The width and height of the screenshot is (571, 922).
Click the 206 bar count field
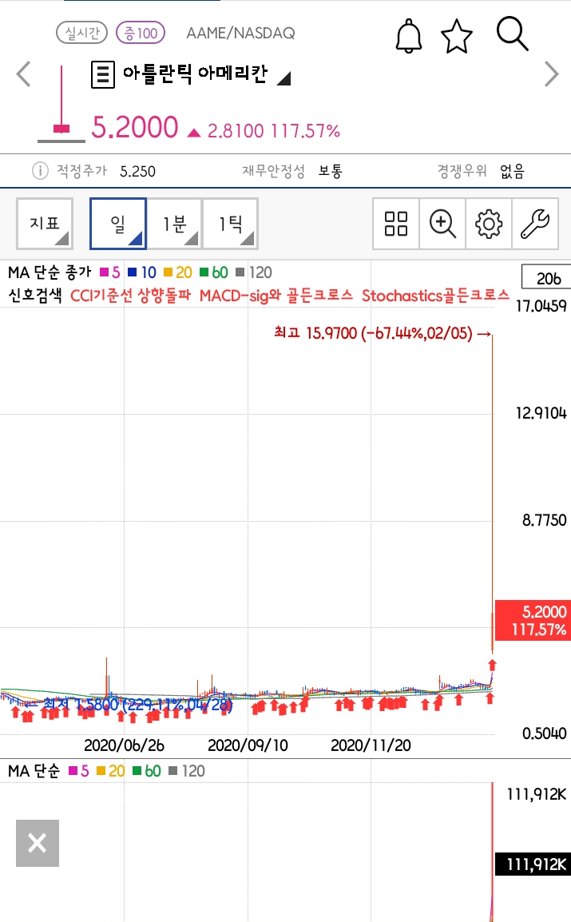click(x=545, y=278)
